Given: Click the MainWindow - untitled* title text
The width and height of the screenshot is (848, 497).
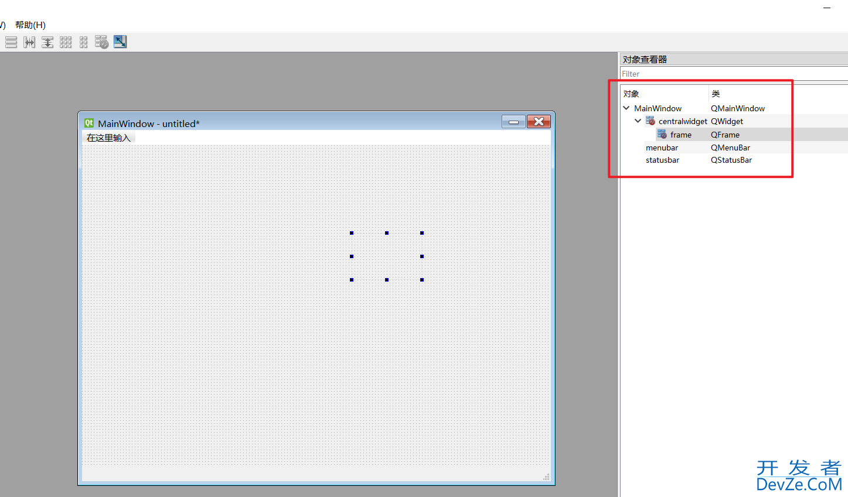Looking at the screenshot, I should tap(149, 124).
